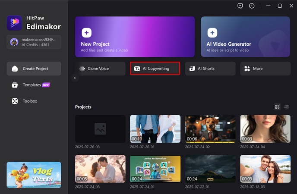Open the Templates section

[x=34, y=85]
